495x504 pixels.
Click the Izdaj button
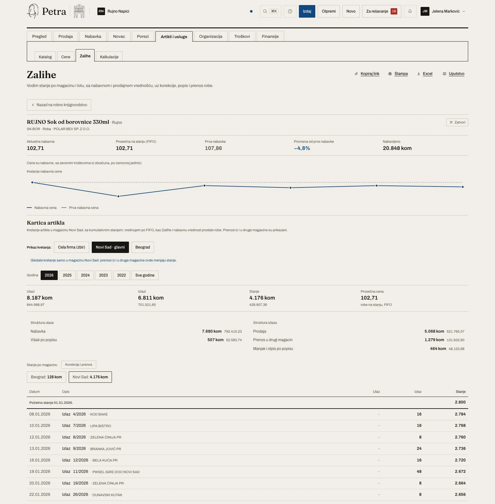(307, 11)
